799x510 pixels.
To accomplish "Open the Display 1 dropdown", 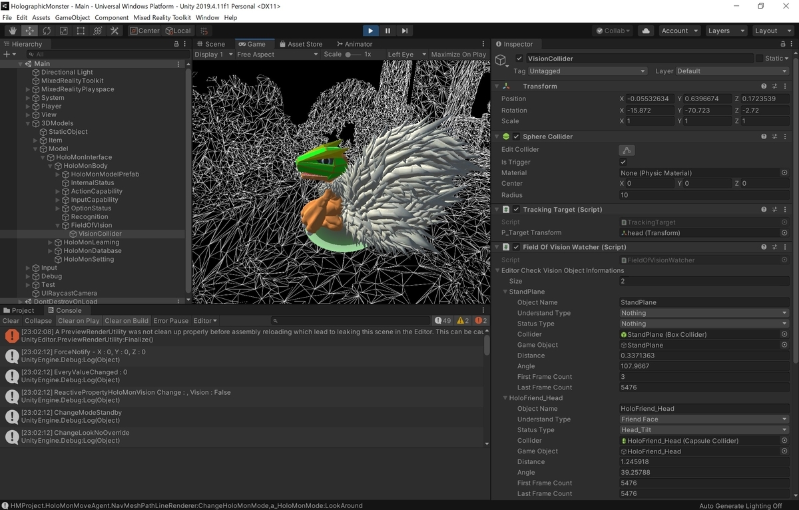I will pyautogui.click(x=212, y=55).
